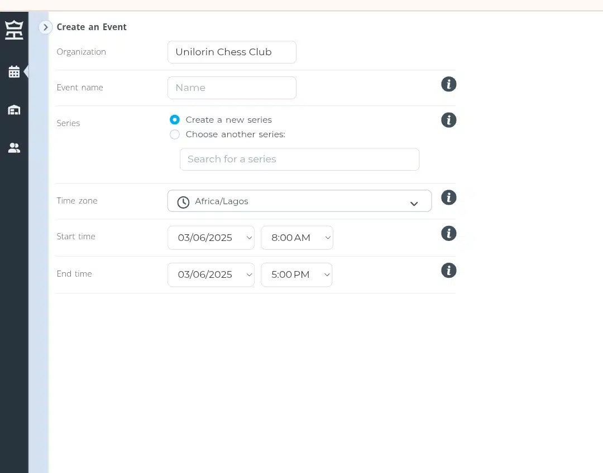
Task: Open the start date 03/06/2025 dropdown
Action: coord(211,238)
